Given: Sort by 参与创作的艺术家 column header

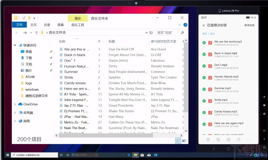Looking at the screenshot, I should pyautogui.click(x=163, y=42).
